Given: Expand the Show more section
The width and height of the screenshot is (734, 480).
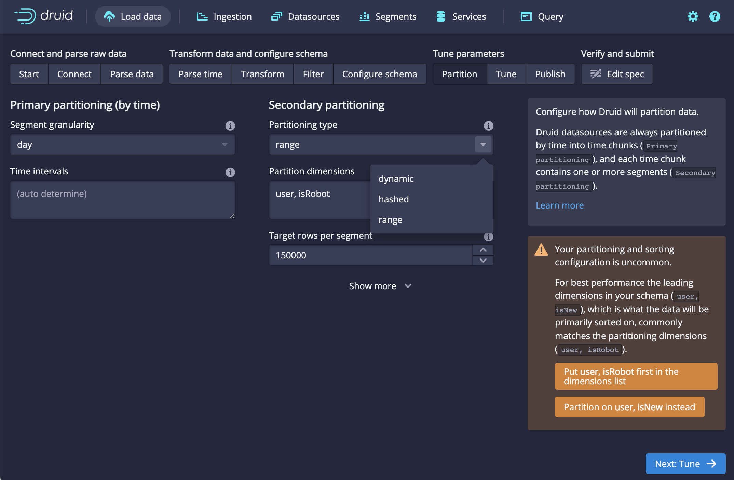Looking at the screenshot, I should click(380, 286).
